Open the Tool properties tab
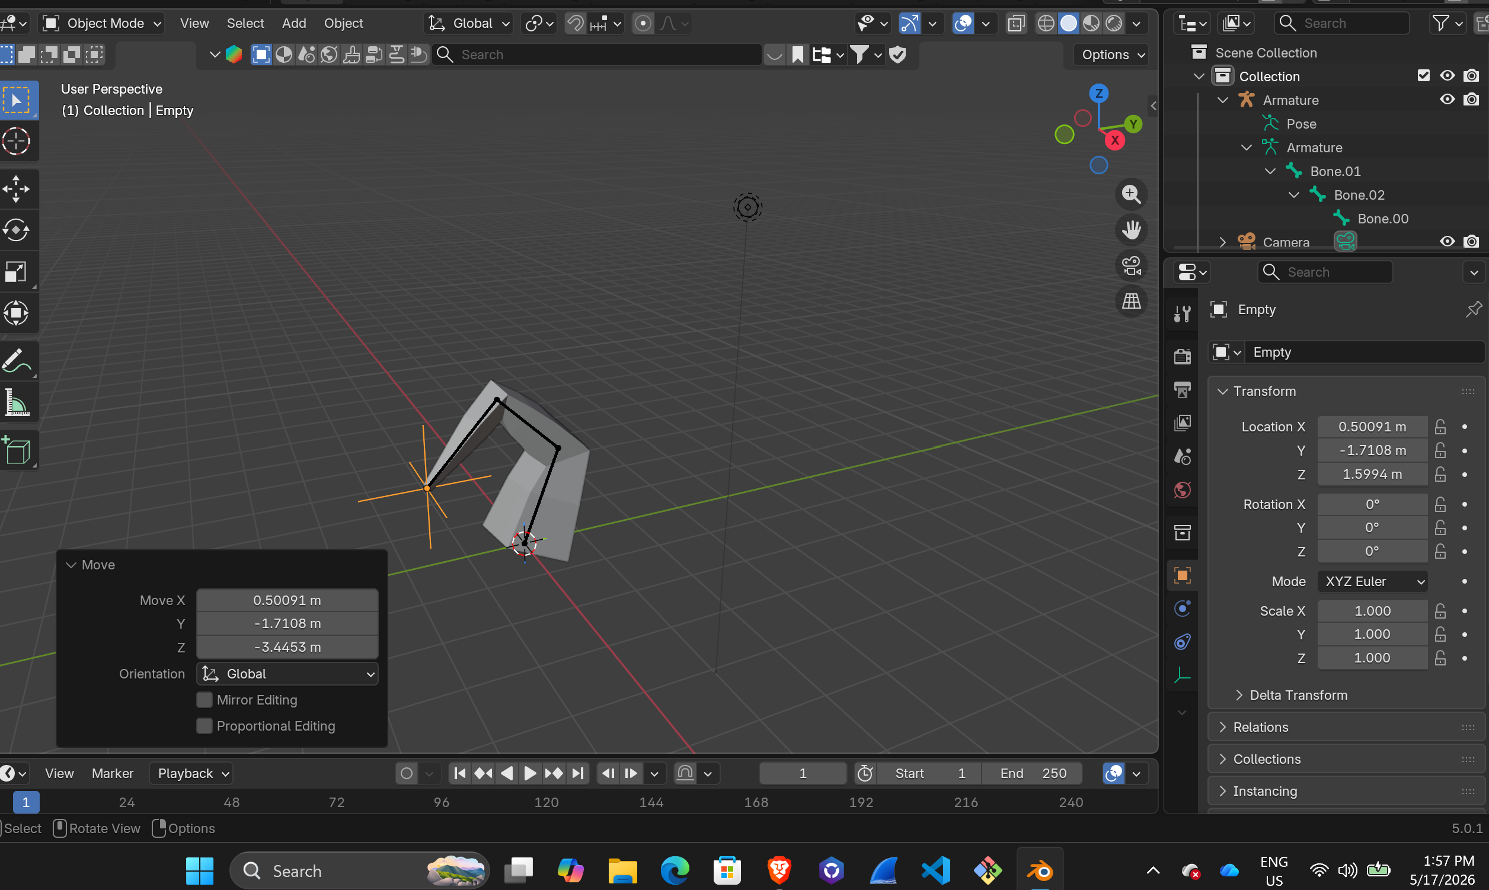This screenshot has height=890, width=1489. point(1182,313)
